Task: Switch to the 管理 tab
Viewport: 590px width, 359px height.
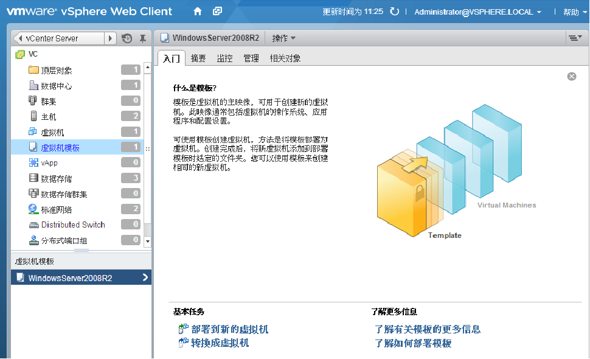Action: click(251, 58)
